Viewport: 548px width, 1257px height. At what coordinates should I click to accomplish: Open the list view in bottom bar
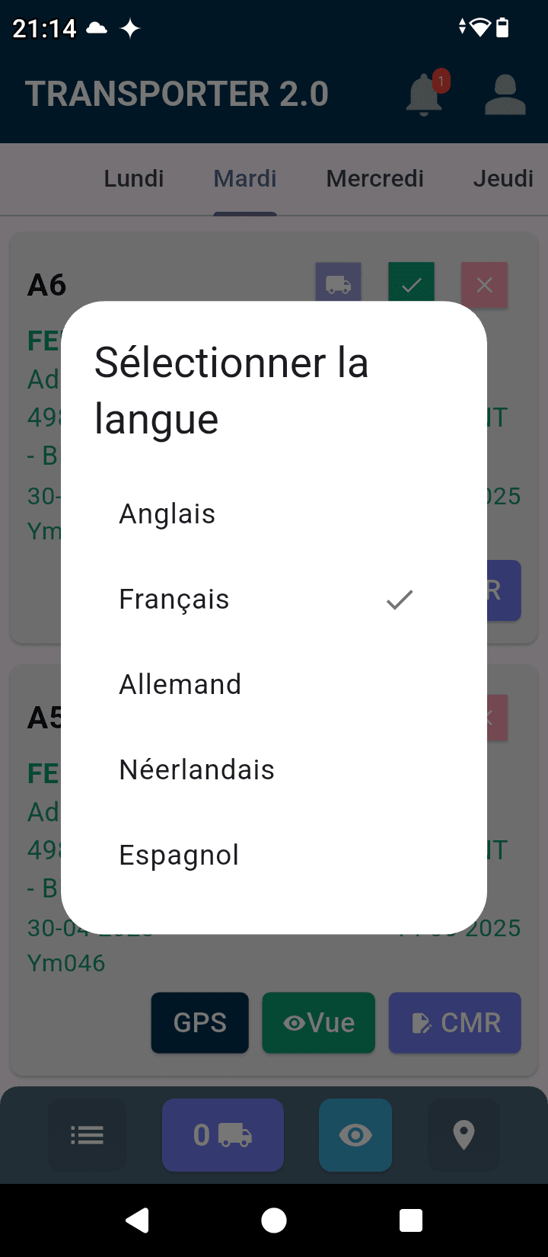(87, 1135)
